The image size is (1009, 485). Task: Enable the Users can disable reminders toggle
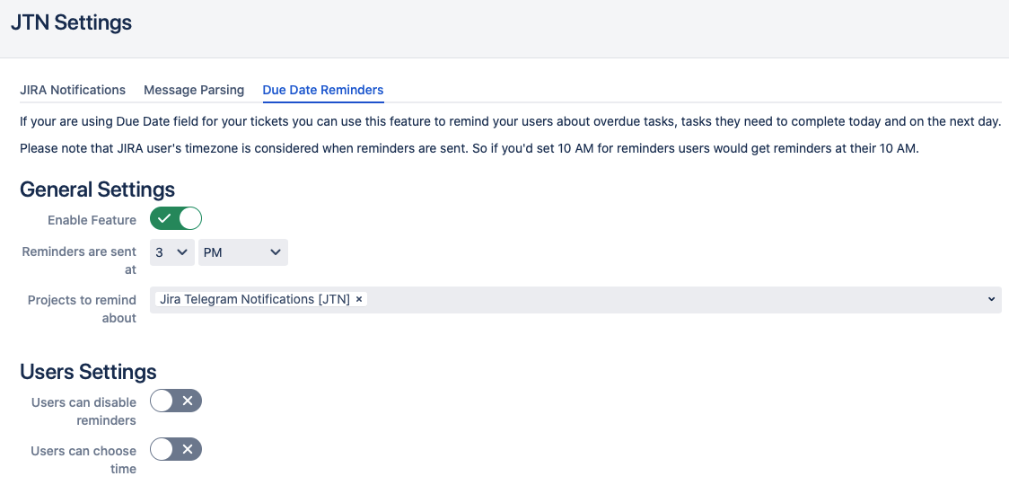[176, 401]
